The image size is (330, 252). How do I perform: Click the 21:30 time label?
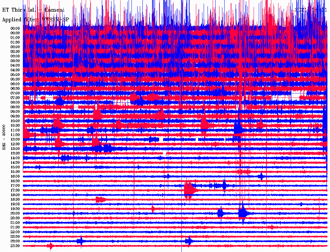(15, 227)
